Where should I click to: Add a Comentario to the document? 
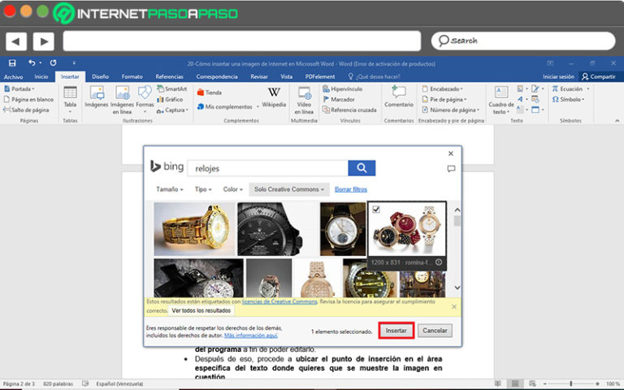(x=399, y=97)
